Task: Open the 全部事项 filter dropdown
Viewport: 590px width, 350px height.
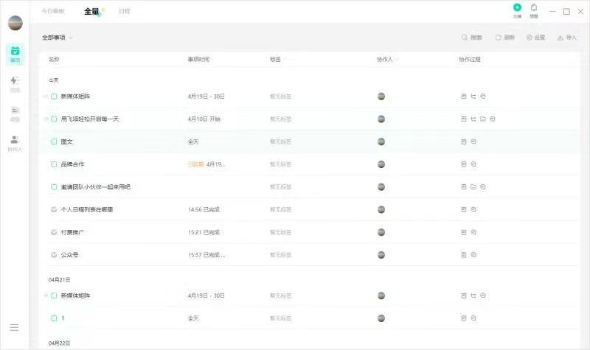Action: (58, 38)
